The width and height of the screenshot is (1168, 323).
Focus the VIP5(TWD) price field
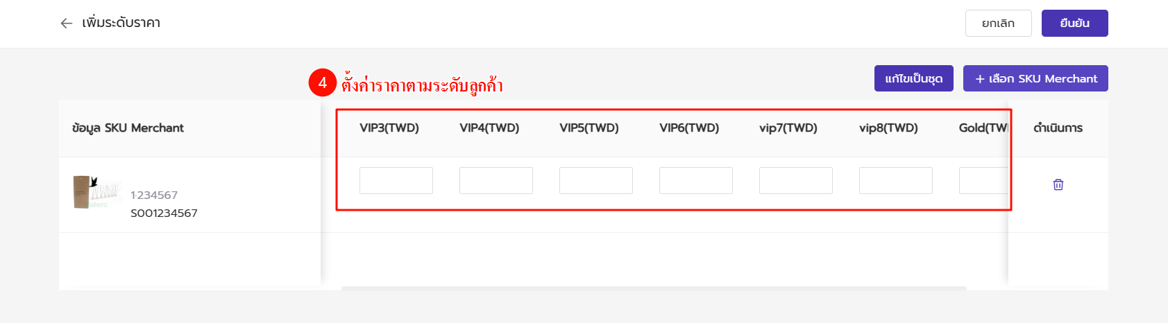pyautogui.click(x=596, y=180)
